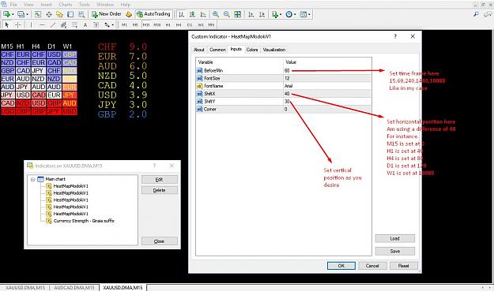Image resolution: width=494 pixels, height=291 pixels.
Task: Zoom out of the chart
Action: [227, 14]
